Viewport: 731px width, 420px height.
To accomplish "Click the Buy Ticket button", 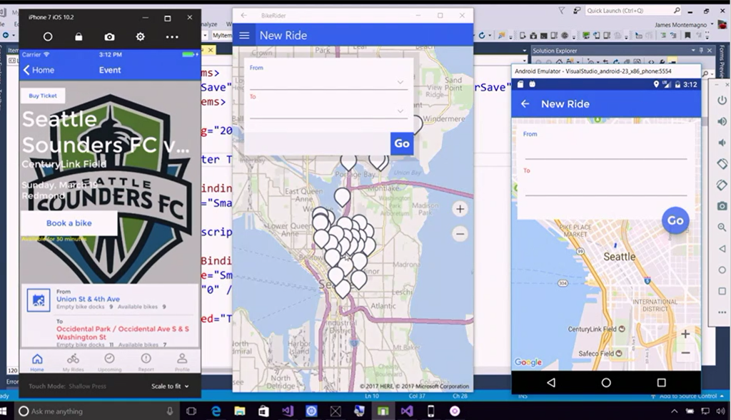I will coord(43,96).
